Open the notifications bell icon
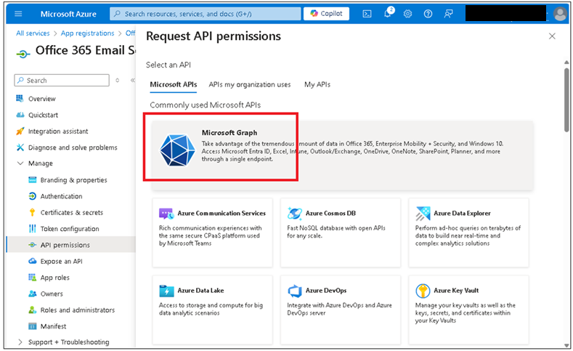573x351 pixels. pos(388,13)
